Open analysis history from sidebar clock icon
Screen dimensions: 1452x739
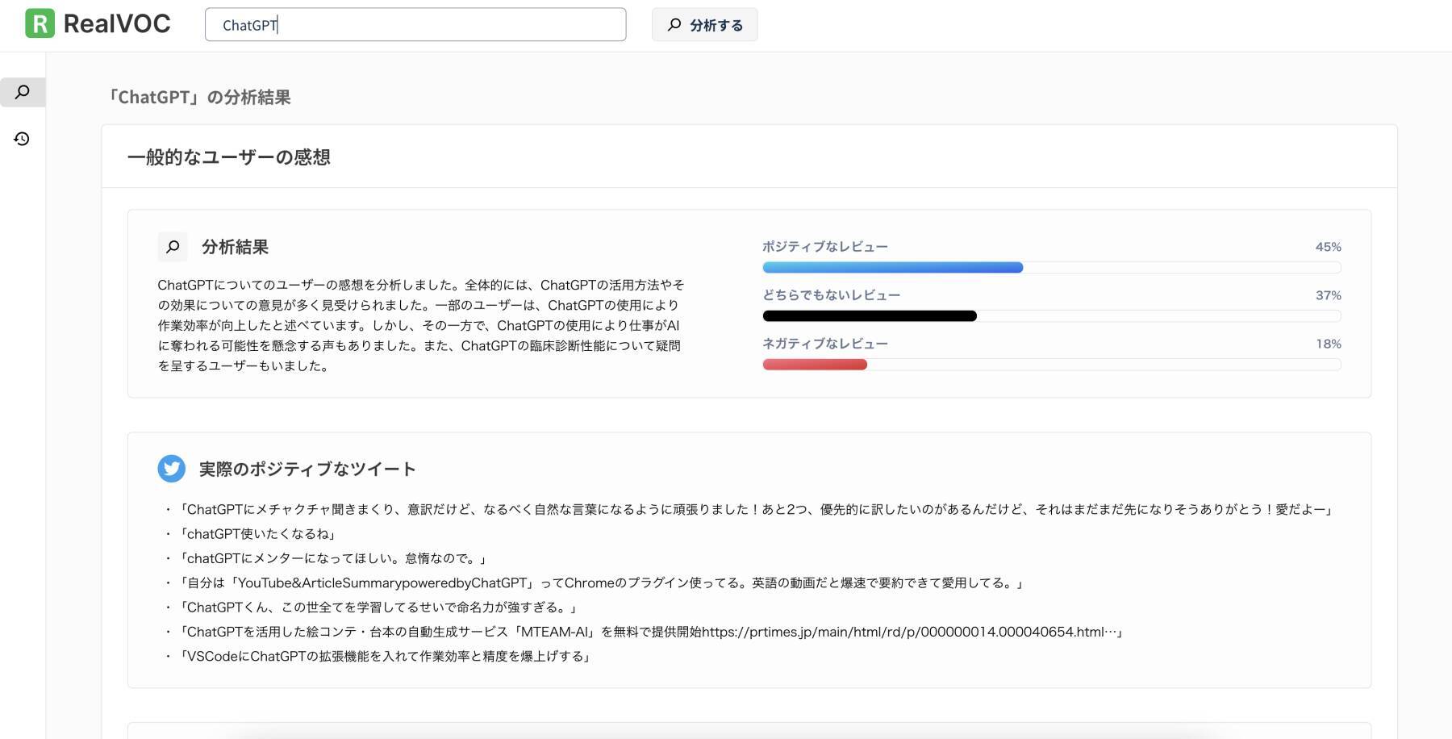tap(23, 139)
